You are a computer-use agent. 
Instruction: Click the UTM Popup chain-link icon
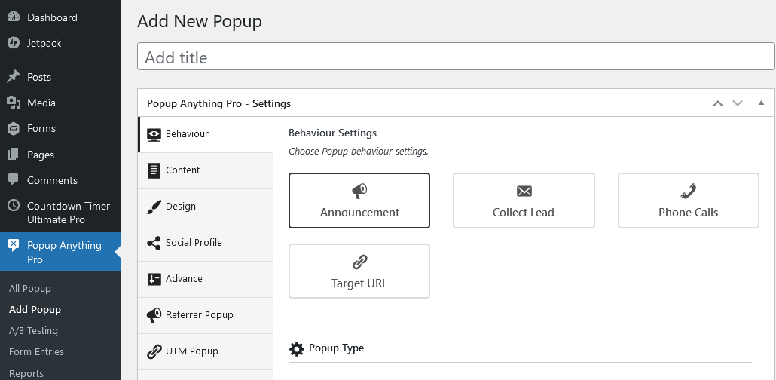point(154,351)
